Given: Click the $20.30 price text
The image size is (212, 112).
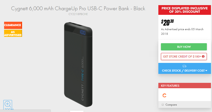Looking at the screenshot, I should coord(167,23).
